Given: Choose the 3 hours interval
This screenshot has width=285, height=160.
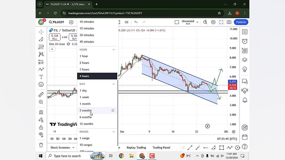Looking at the screenshot, I should (97, 69).
